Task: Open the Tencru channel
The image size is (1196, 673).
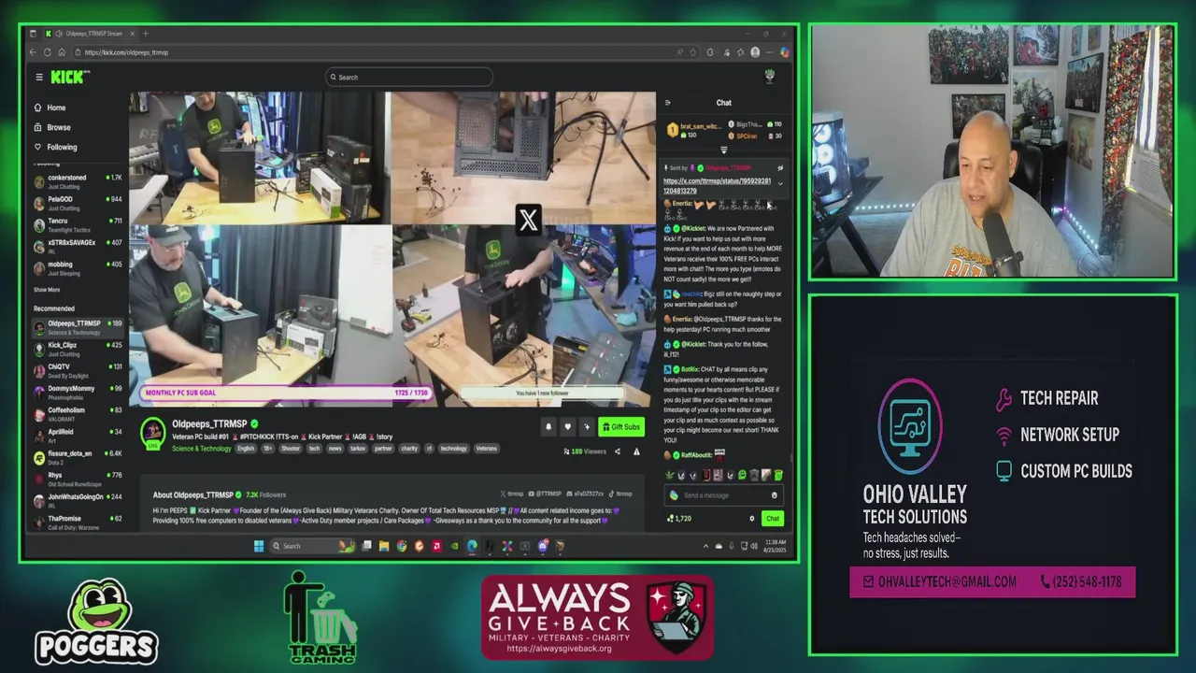Action: (78, 224)
